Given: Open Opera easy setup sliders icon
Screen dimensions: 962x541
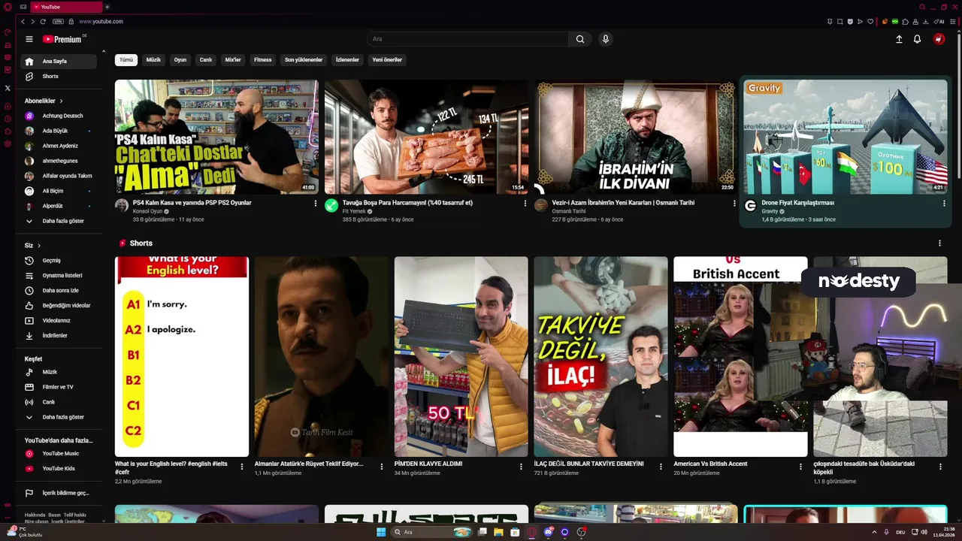Looking at the screenshot, I should tap(954, 21).
